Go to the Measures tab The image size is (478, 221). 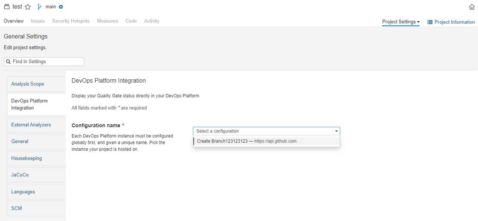click(x=108, y=21)
